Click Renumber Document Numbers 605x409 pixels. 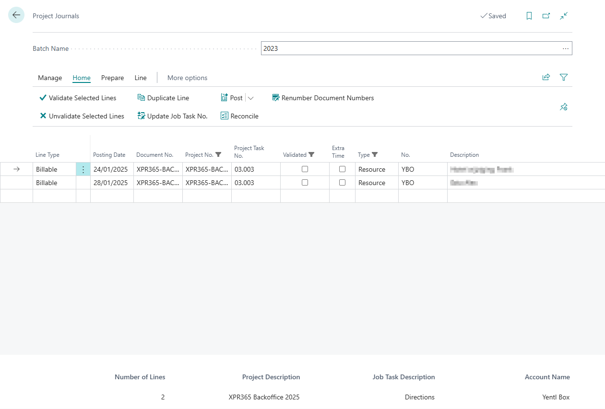[323, 98]
